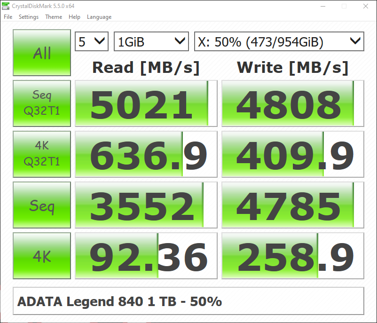Screen dimensions: 377x323
Task: Open the Settings menu
Action: pyautogui.click(x=29, y=17)
